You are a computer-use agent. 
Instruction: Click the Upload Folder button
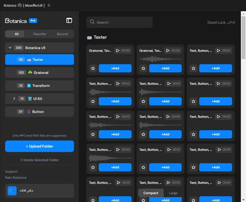coord(40,146)
